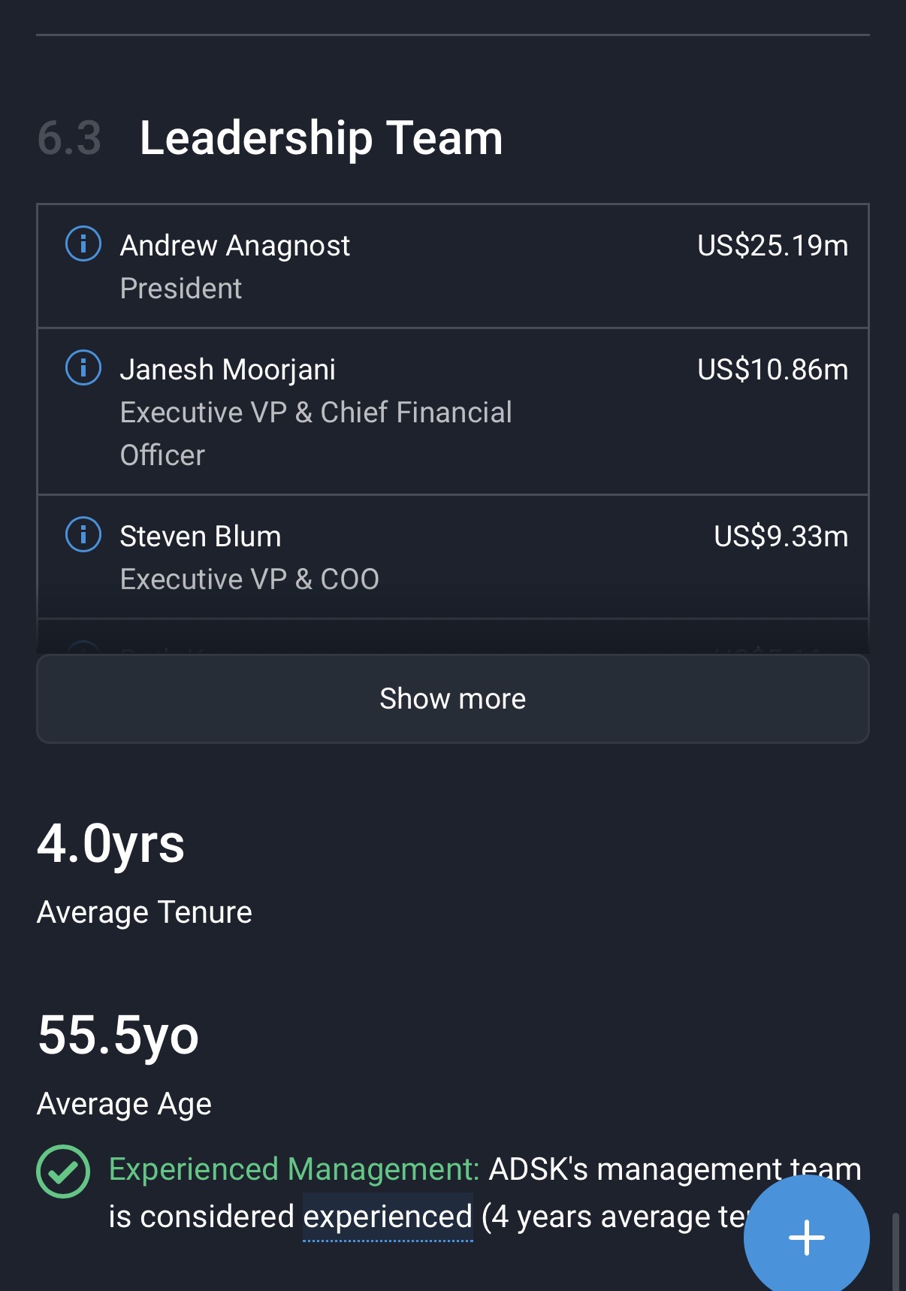
Task: Tap the Steven Blum name
Action: coord(201,537)
